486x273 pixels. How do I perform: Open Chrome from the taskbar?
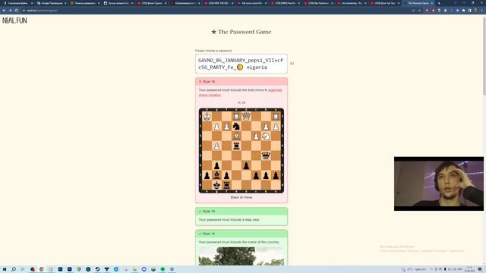click(42, 269)
